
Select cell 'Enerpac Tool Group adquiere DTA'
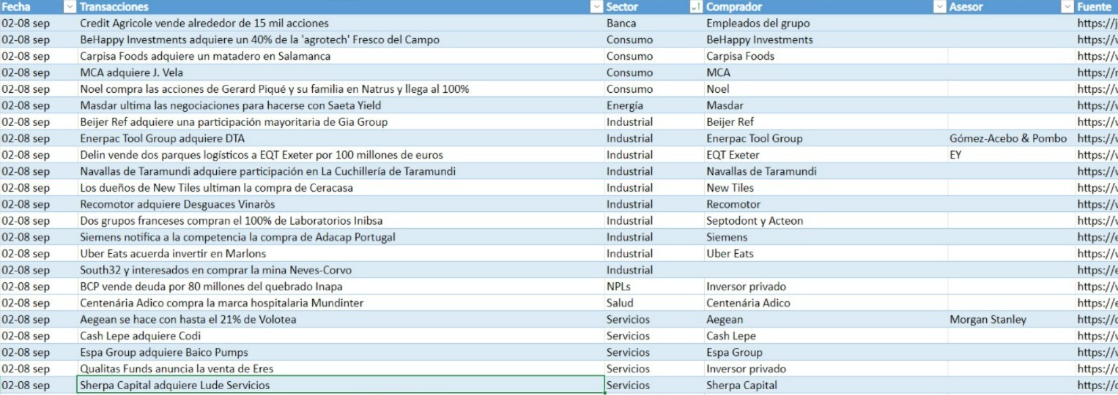click(x=340, y=138)
